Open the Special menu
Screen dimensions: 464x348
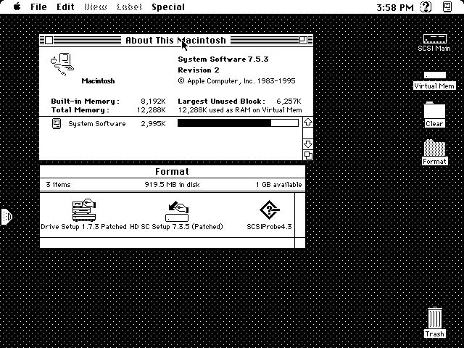tap(167, 7)
